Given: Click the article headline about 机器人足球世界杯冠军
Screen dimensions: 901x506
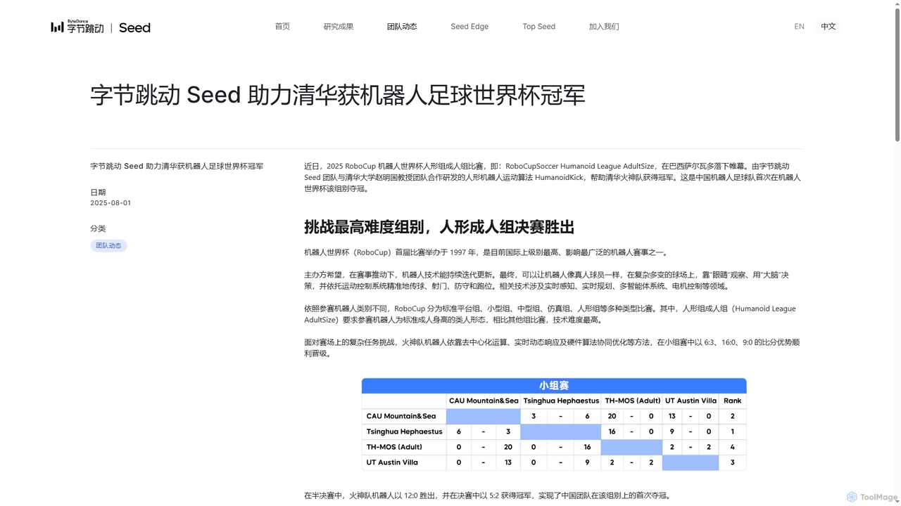Looking at the screenshot, I should pos(338,96).
